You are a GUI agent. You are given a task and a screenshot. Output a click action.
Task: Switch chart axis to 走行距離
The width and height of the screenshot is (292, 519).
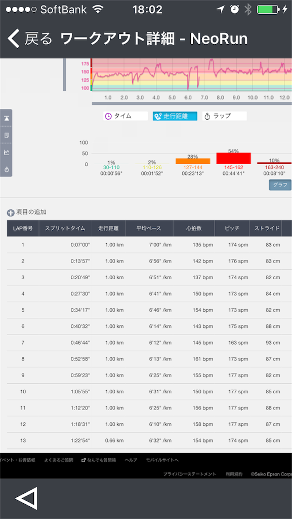click(x=175, y=116)
